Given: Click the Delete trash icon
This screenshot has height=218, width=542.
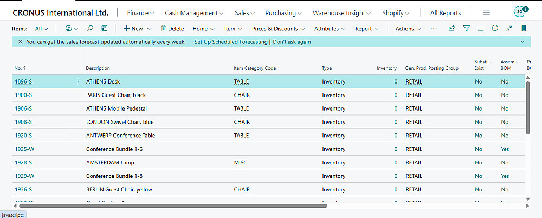Looking at the screenshot, I should (x=163, y=28).
